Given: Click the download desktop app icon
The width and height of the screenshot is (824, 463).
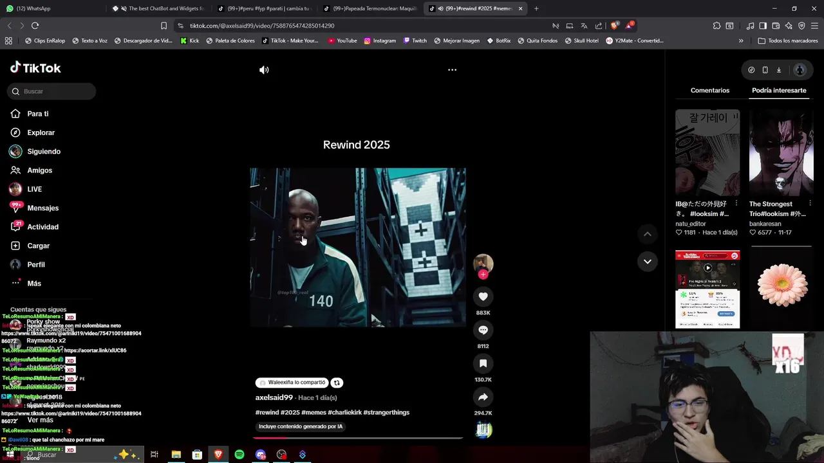Looking at the screenshot, I should click(778, 70).
